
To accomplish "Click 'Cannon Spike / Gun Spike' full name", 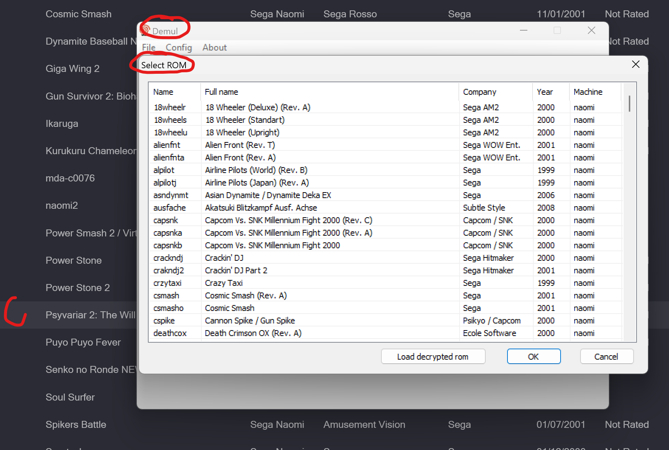I will tap(250, 321).
